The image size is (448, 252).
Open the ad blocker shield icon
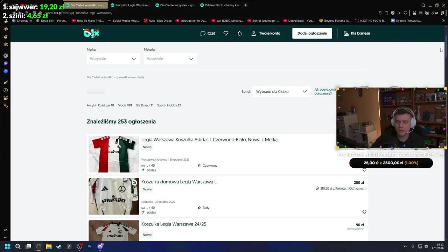coord(393,13)
